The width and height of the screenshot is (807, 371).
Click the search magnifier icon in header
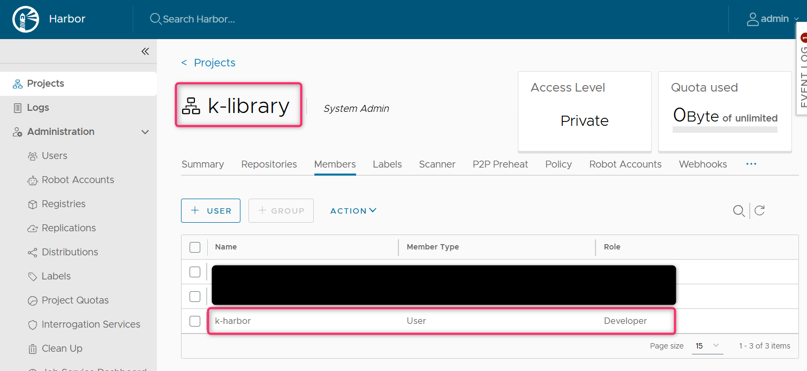coord(155,19)
